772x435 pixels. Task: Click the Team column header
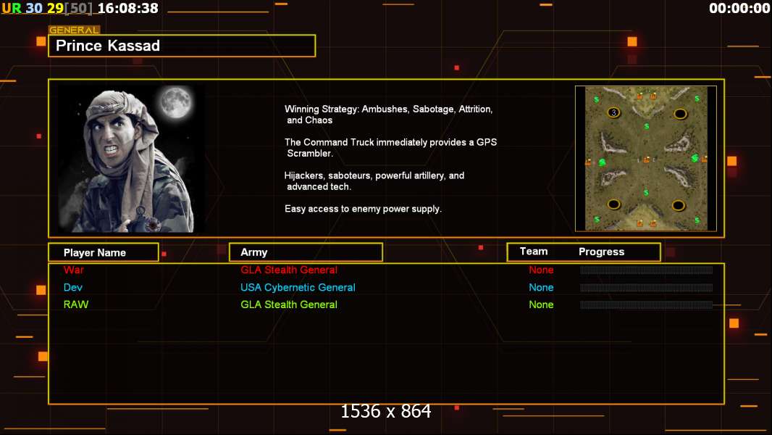[x=534, y=252]
